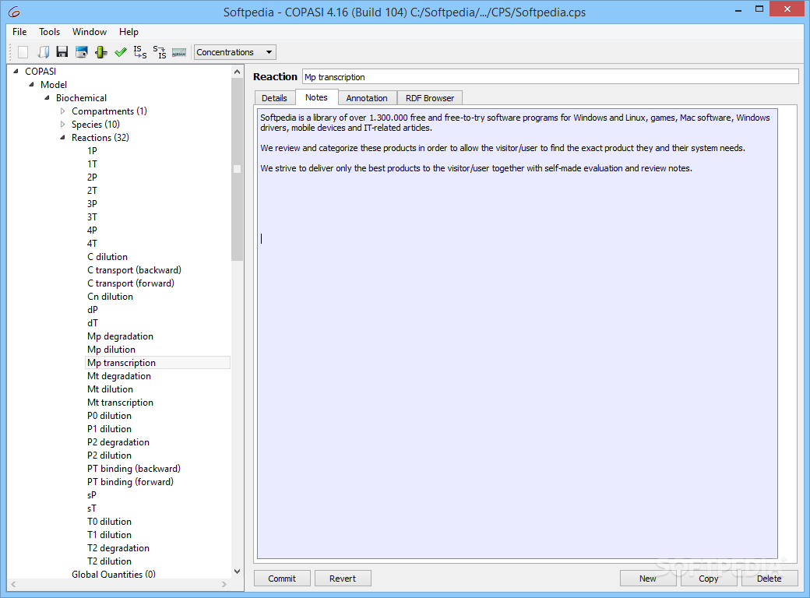Viewport: 810px width, 598px height.
Task: Click the Copy button
Action: coord(709,579)
